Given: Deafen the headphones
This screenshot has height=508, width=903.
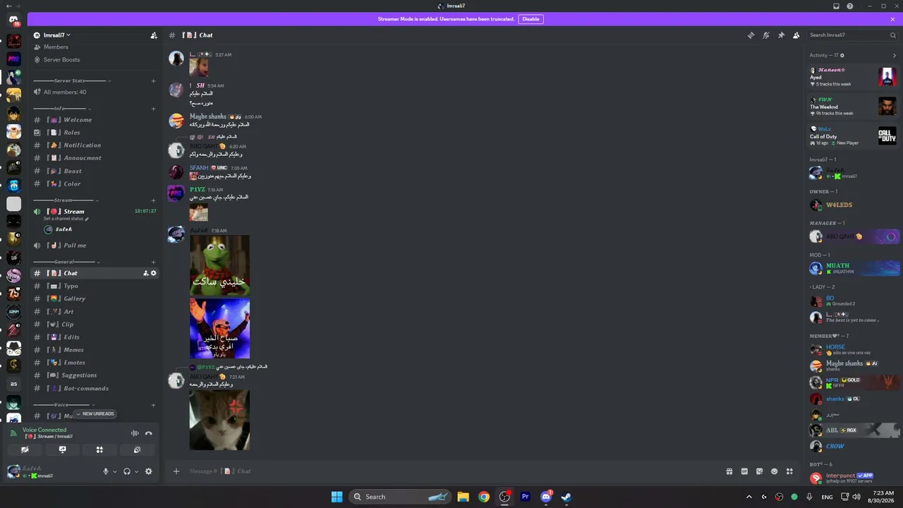Looking at the screenshot, I should [127, 471].
